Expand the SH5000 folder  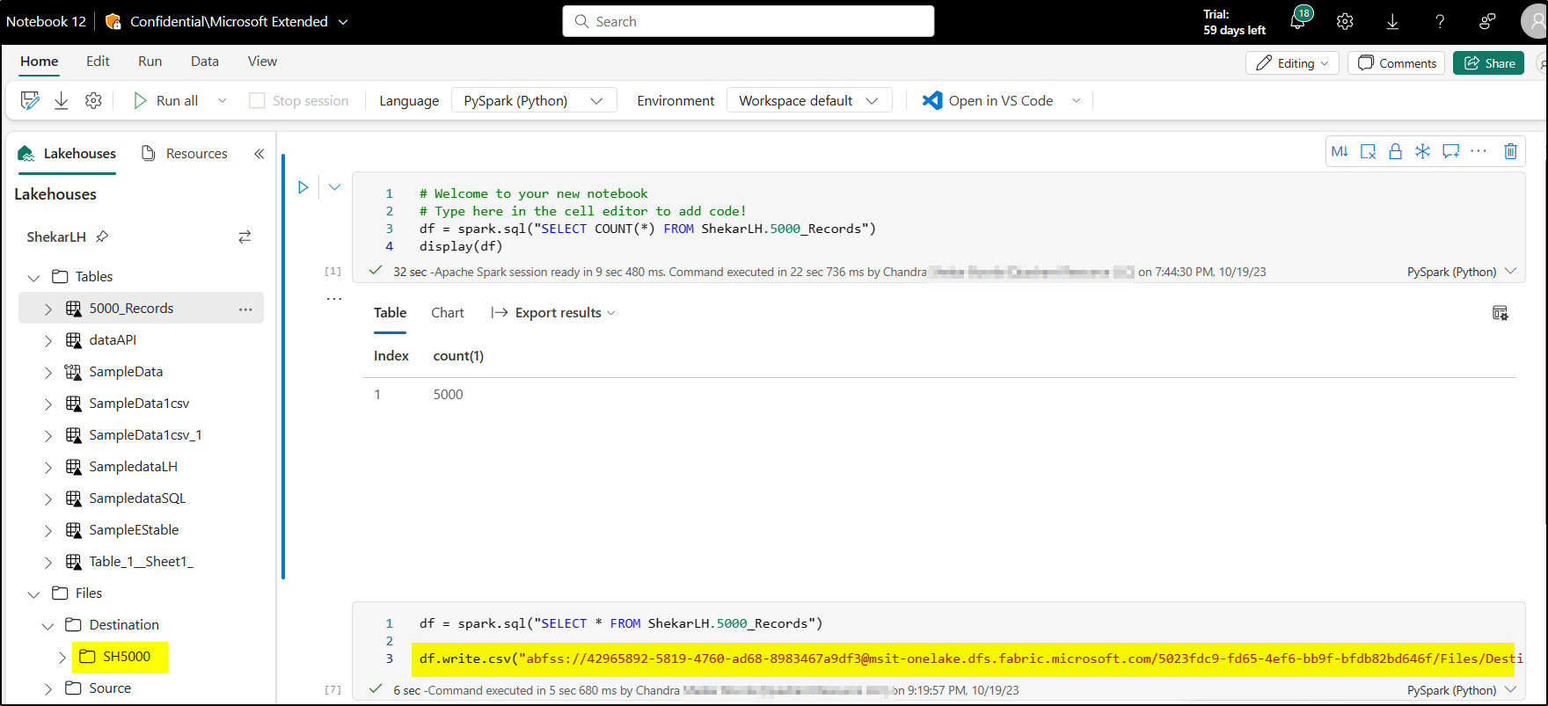(x=62, y=657)
